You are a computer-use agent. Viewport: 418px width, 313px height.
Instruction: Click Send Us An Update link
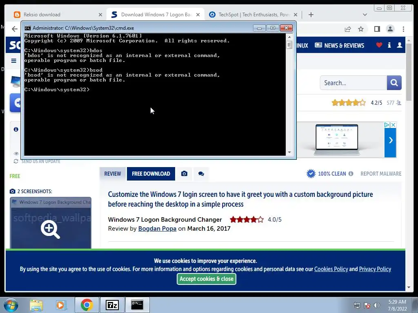point(40,161)
